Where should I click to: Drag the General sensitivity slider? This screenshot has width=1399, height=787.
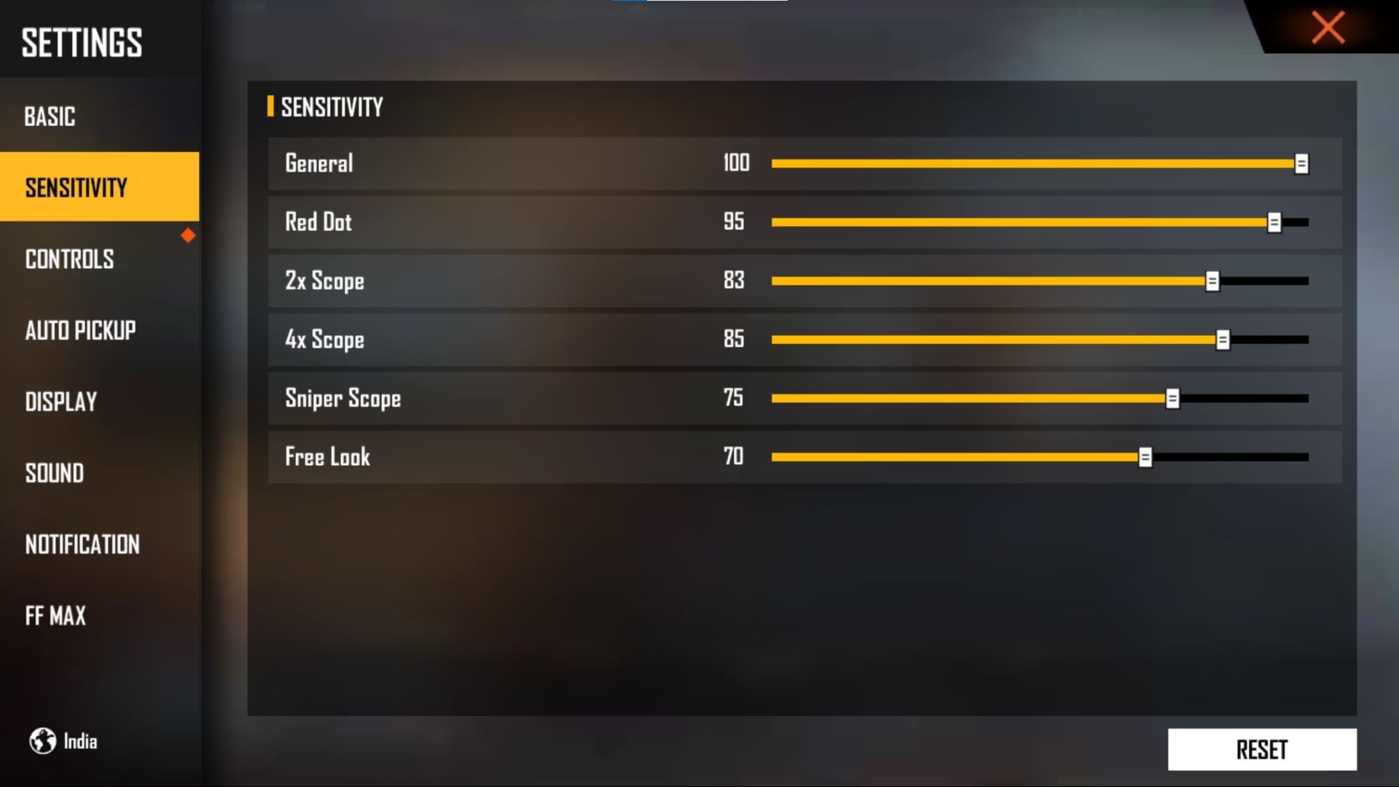1300,163
